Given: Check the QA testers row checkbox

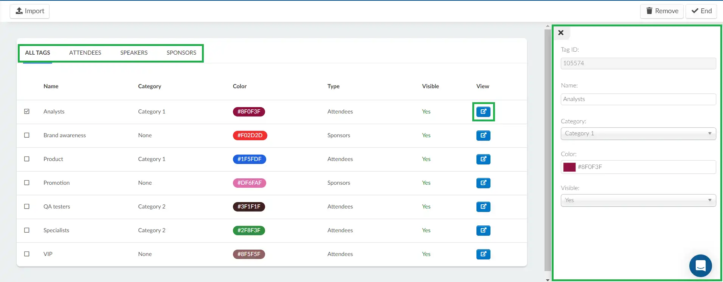Looking at the screenshot, I should pyautogui.click(x=27, y=207).
